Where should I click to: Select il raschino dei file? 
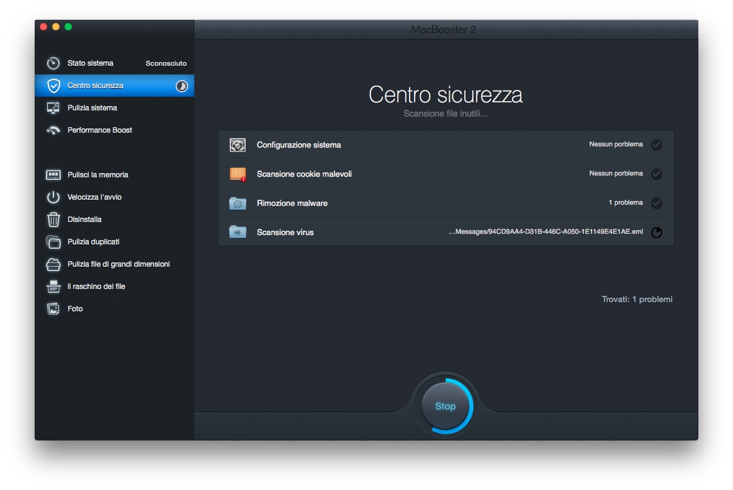115,287
